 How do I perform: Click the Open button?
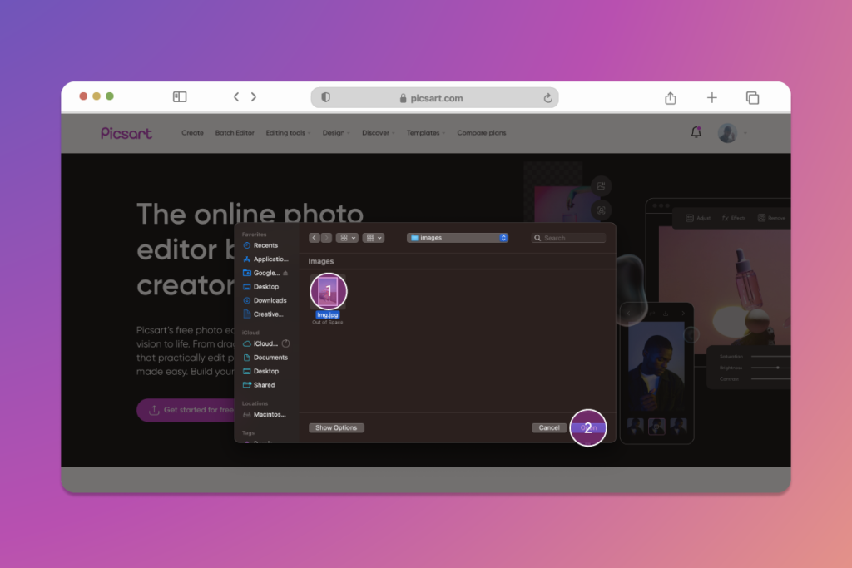(x=588, y=427)
